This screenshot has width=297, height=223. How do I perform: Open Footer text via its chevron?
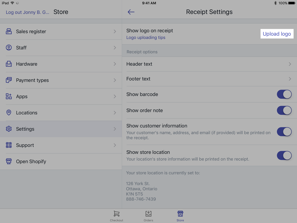point(290,79)
